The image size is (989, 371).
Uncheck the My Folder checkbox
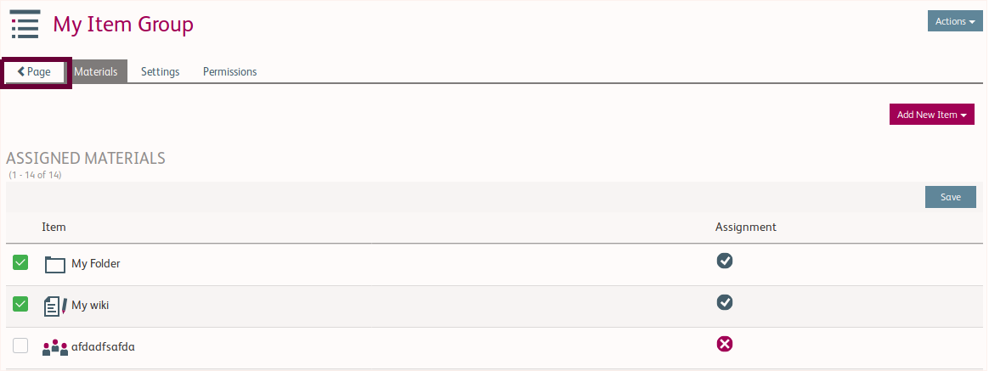point(20,263)
